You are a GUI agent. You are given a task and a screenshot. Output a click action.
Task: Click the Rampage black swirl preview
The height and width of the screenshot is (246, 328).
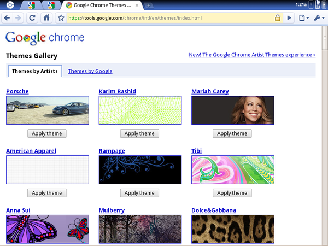[x=140, y=169]
